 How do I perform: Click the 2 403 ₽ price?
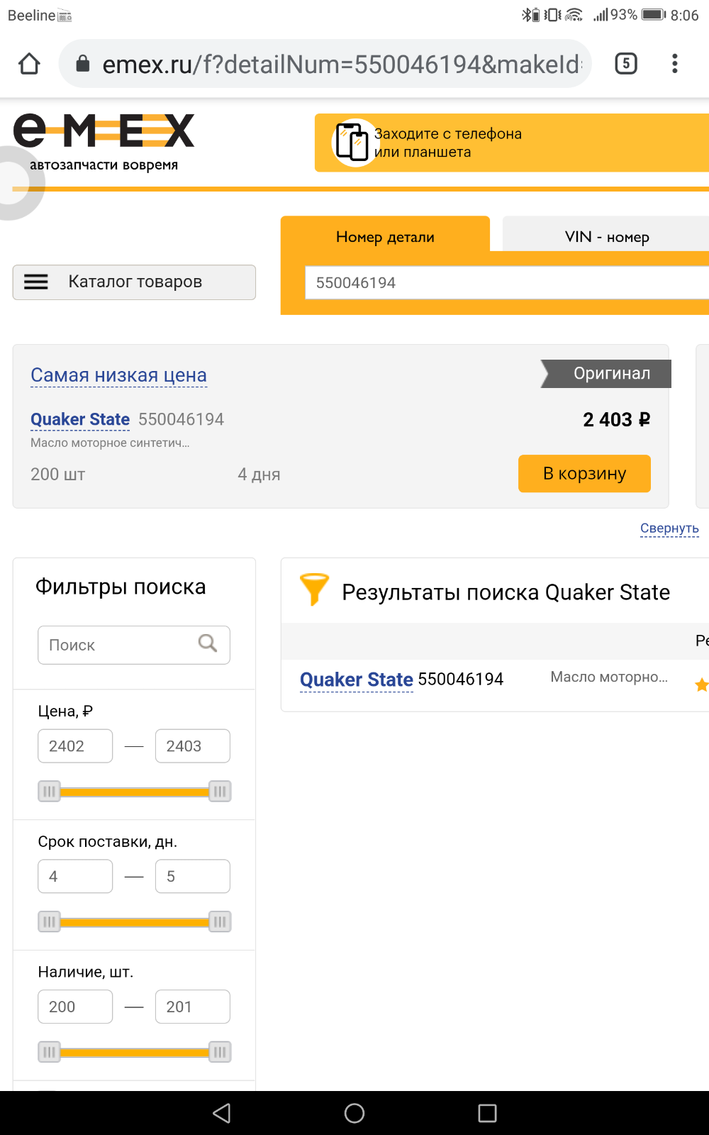tap(616, 419)
